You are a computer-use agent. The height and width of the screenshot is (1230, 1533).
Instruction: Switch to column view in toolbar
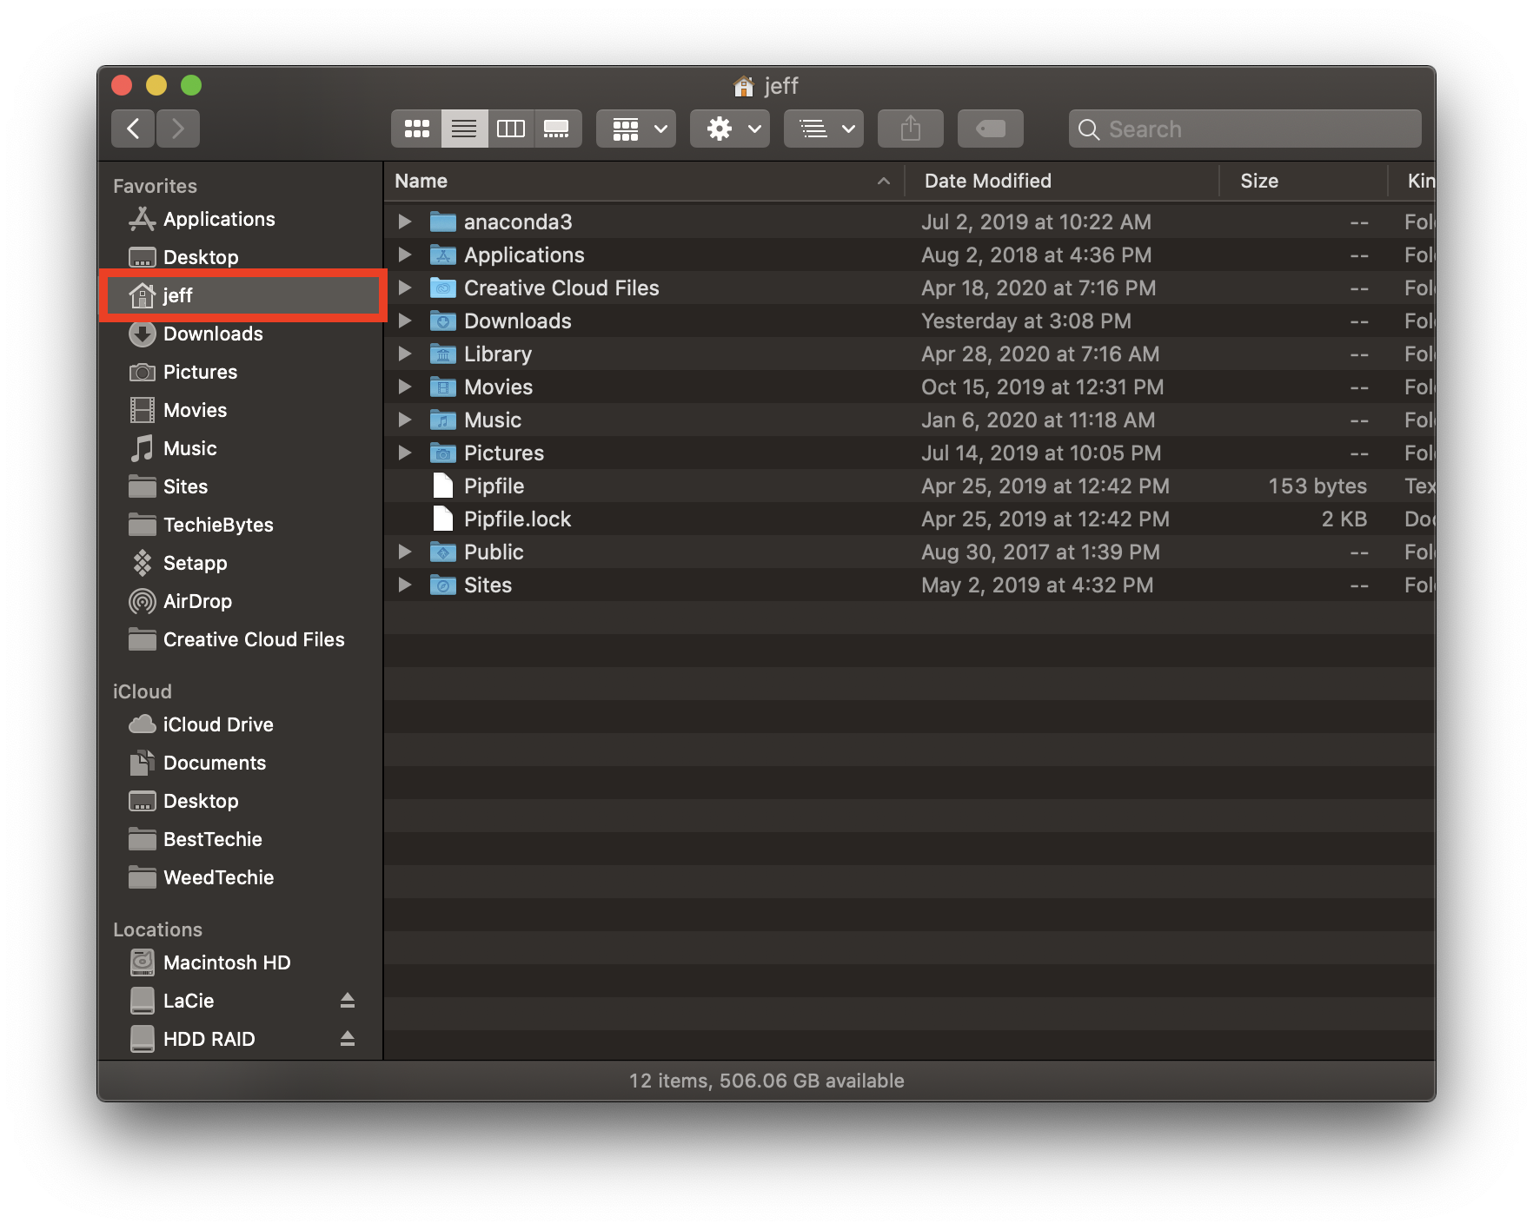(x=510, y=129)
